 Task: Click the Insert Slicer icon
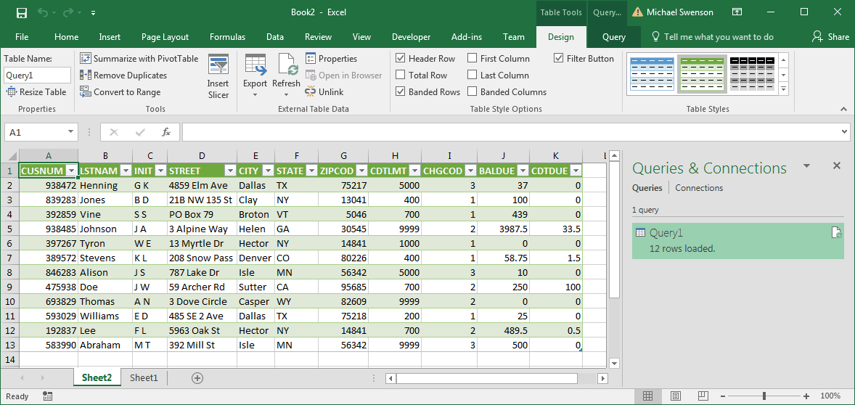pyautogui.click(x=218, y=65)
